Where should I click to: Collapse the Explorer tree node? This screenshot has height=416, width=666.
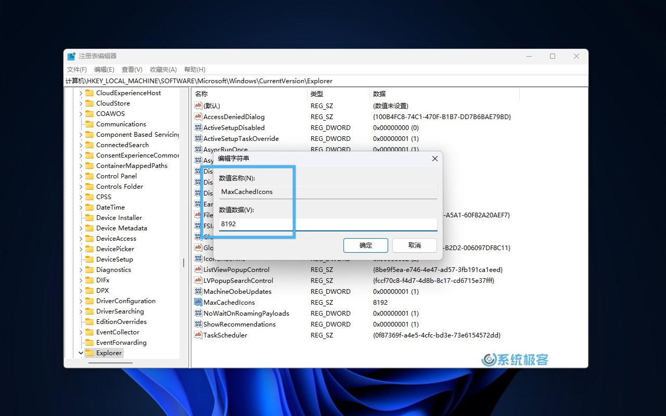pyautogui.click(x=81, y=353)
